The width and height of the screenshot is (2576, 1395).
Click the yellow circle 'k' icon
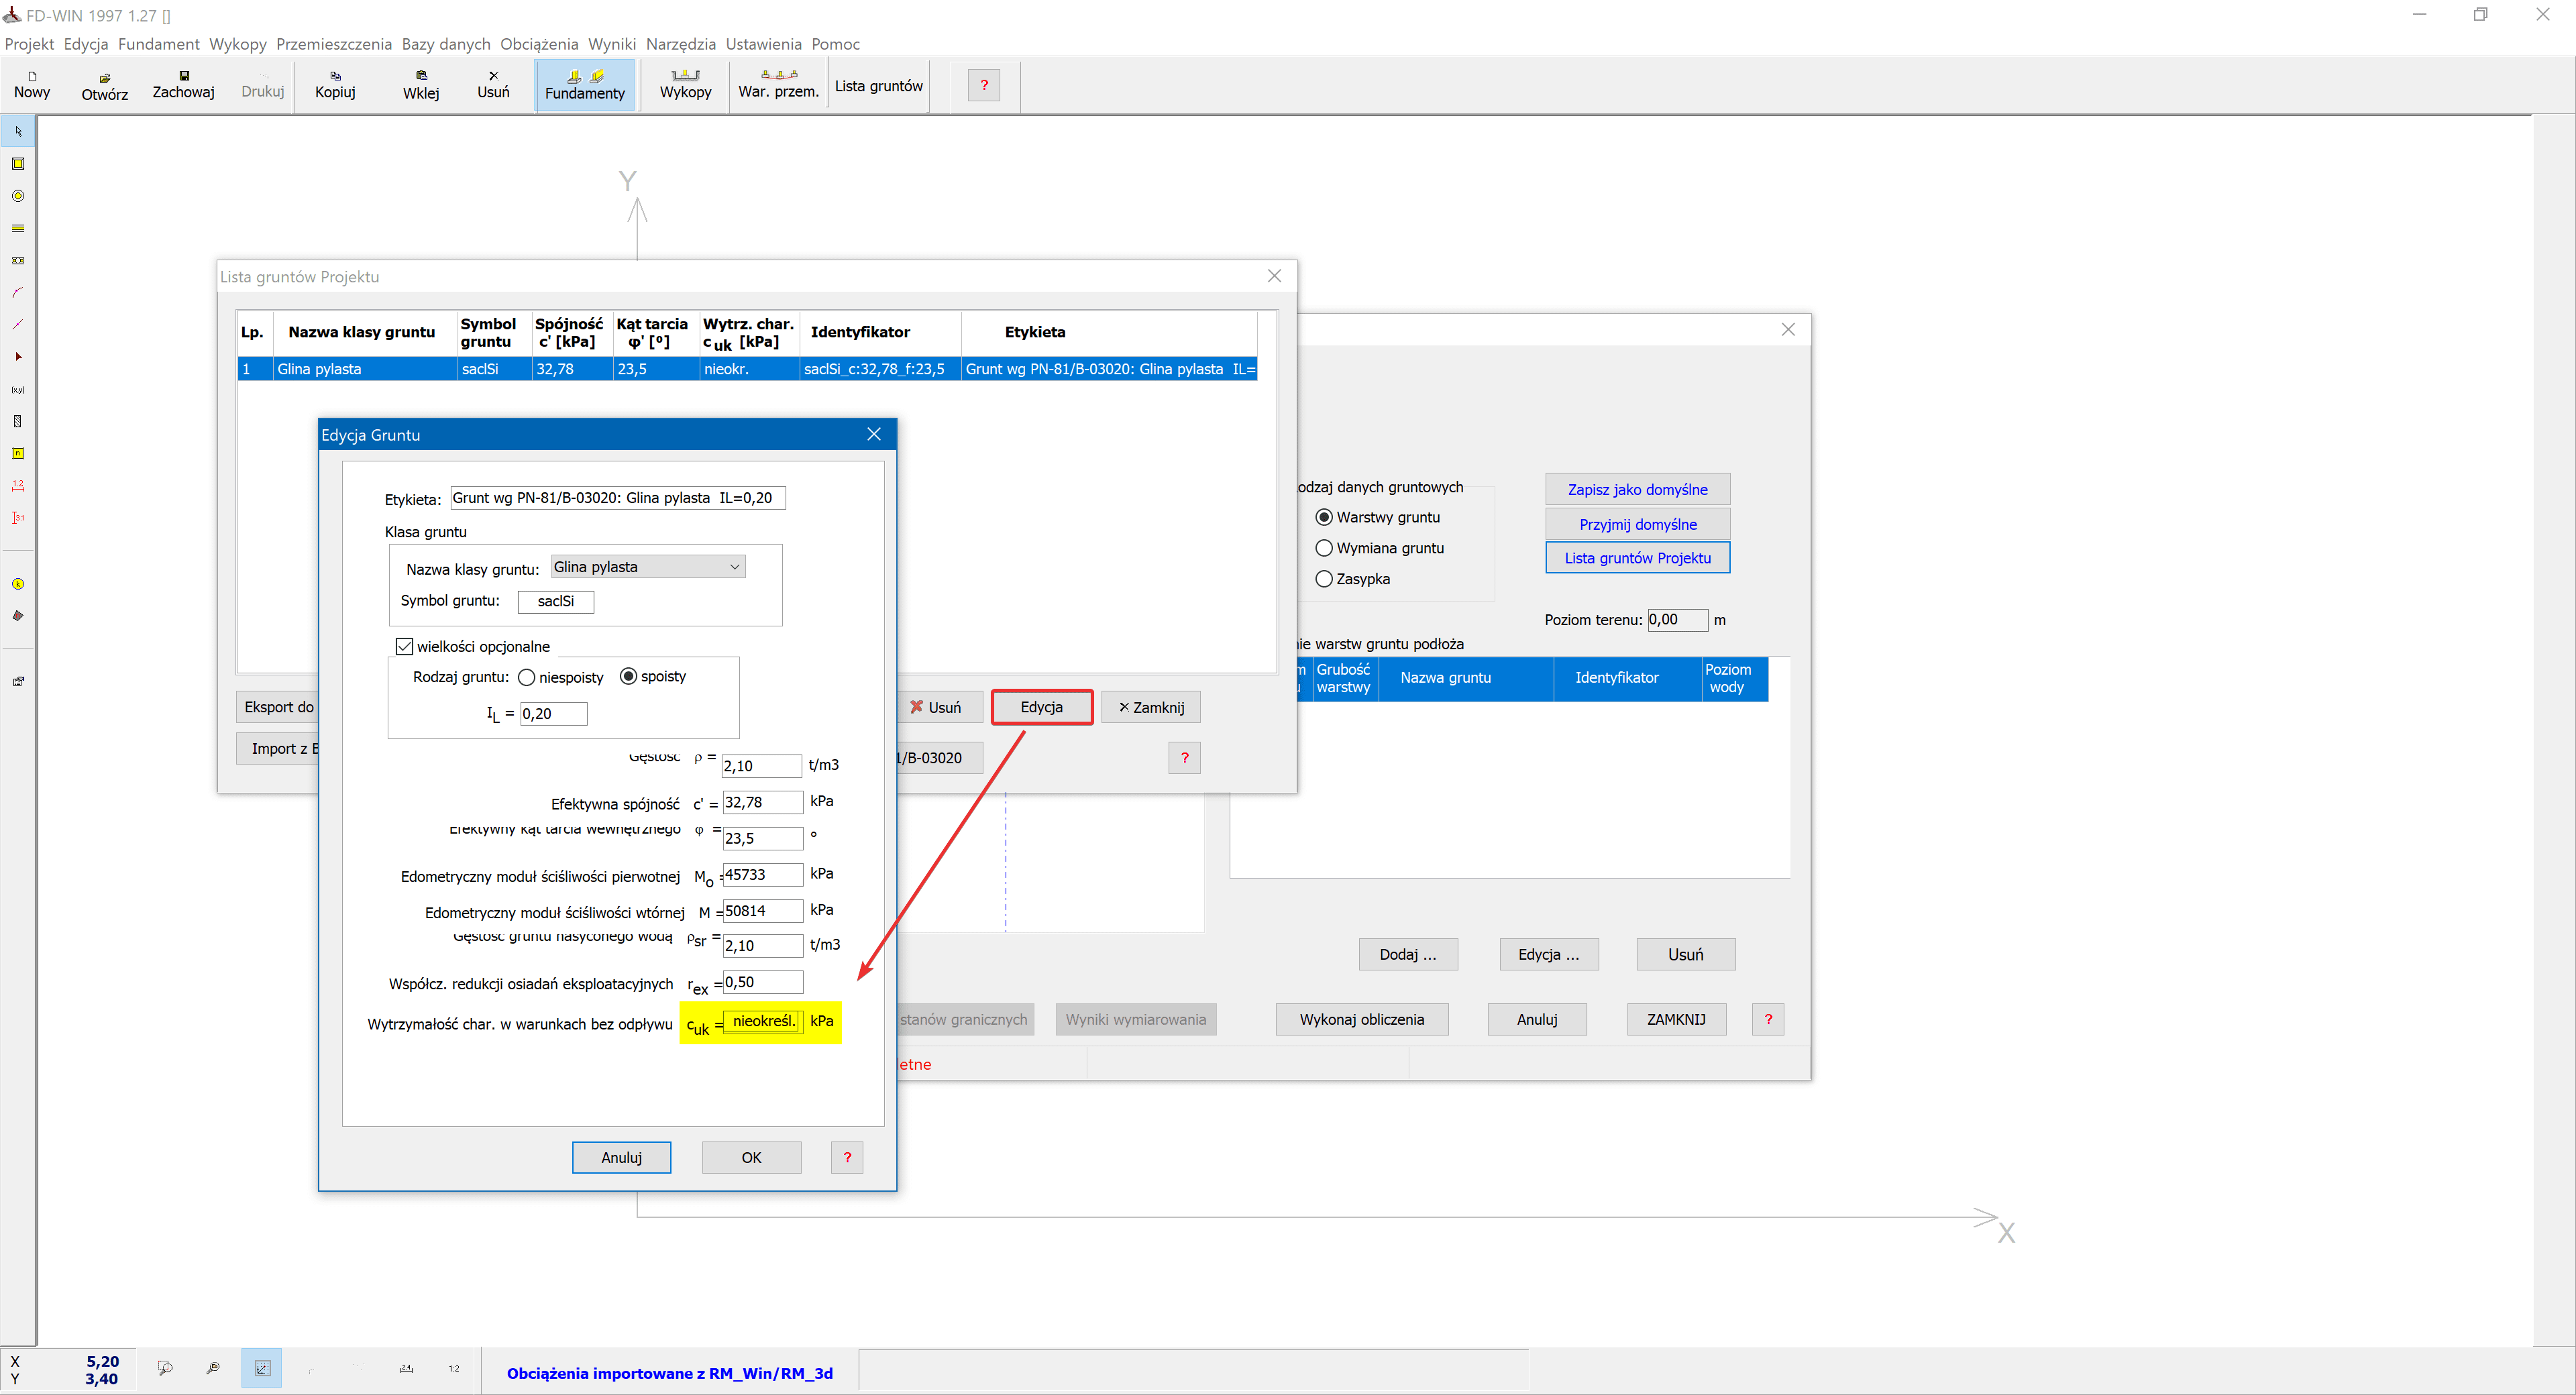[x=18, y=584]
